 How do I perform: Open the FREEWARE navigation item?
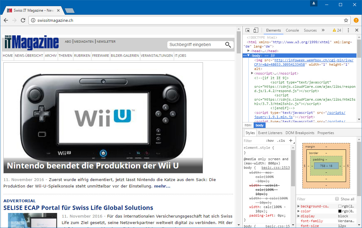[x=100, y=56]
